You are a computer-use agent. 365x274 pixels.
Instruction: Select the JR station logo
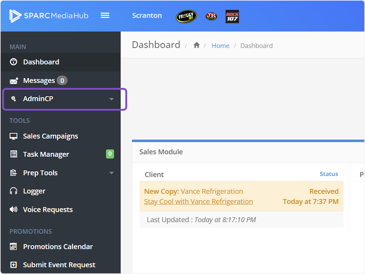click(211, 16)
